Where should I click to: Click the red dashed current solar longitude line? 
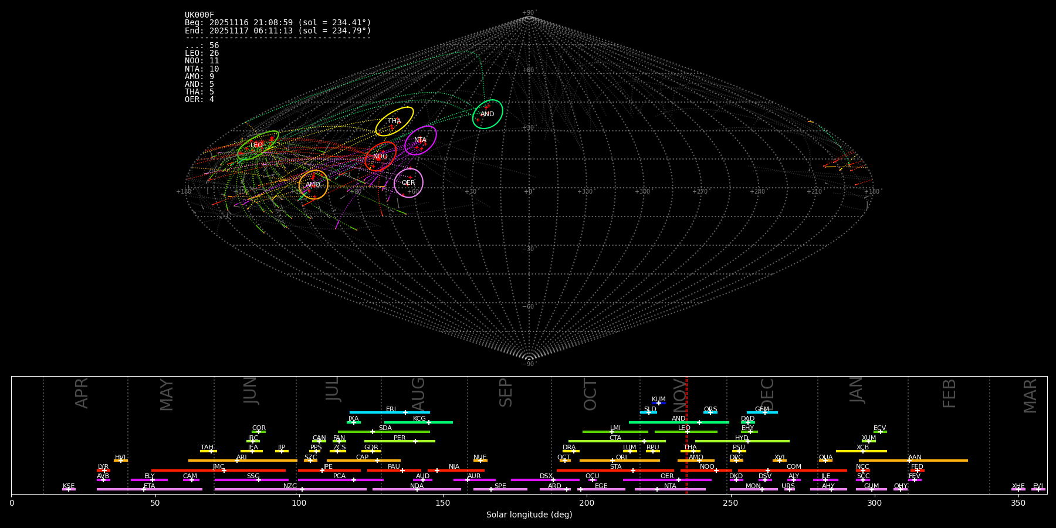(x=686, y=435)
